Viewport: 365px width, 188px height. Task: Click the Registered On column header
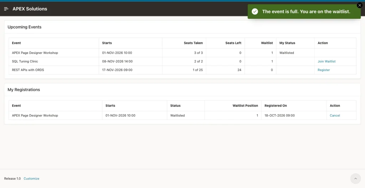click(276, 106)
